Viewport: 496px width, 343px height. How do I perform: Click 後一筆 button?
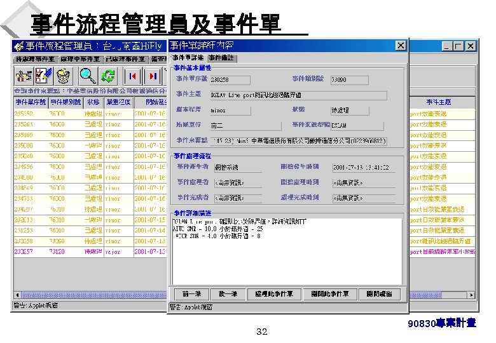[228, 294]
